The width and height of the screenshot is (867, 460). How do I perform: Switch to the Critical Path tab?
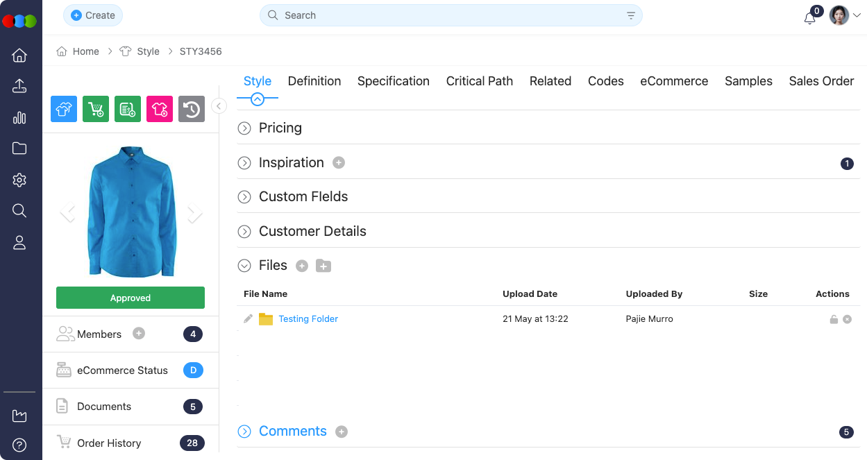click(479, 81)
